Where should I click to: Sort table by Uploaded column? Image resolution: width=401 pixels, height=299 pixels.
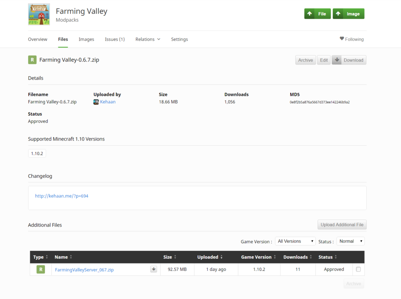(x=210, y=257)
